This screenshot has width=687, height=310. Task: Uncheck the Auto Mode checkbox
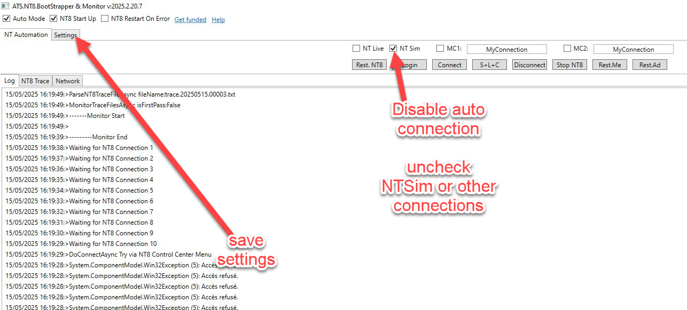tap(6, 19)
